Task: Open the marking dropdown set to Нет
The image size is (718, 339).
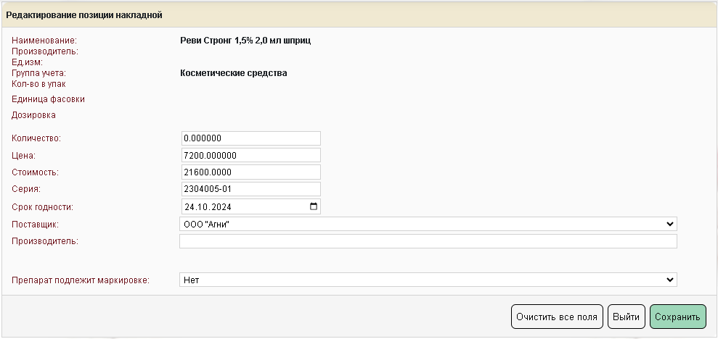Action: pos(428,280)
